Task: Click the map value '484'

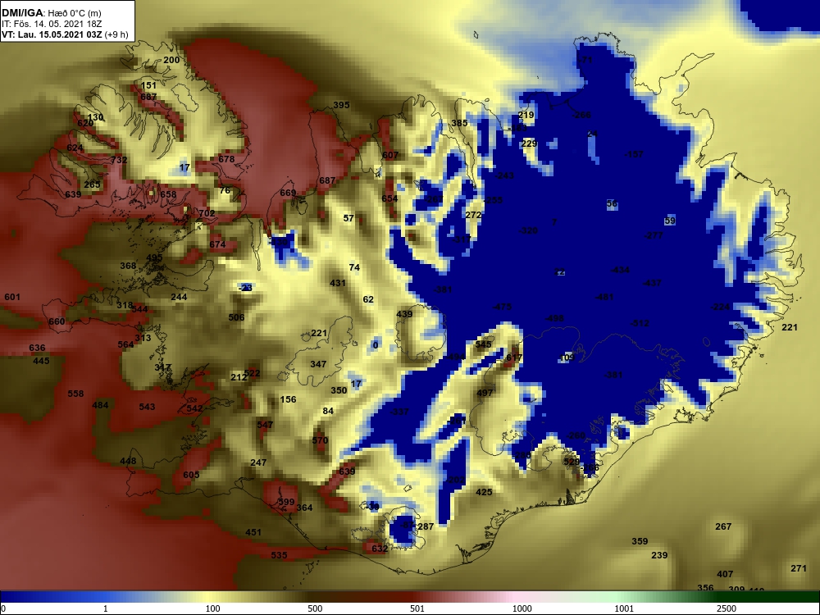Action: (x=100, y=405)
